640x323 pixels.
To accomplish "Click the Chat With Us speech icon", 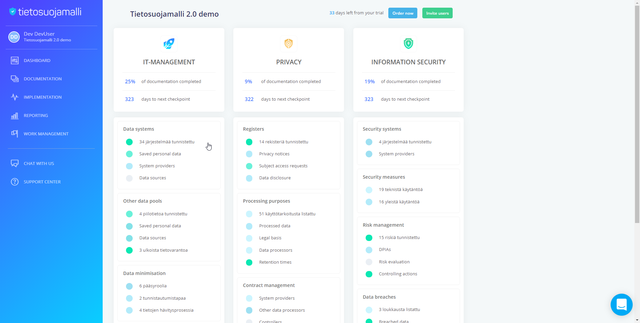I will pos(15,163).
